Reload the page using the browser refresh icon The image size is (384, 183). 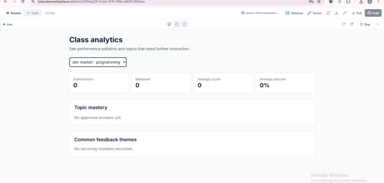click(x=23, y=1)
